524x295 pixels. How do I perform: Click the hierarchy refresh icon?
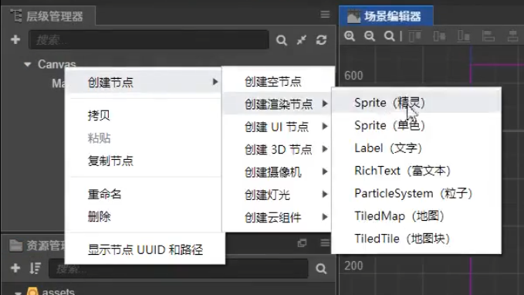click(321, 40)
